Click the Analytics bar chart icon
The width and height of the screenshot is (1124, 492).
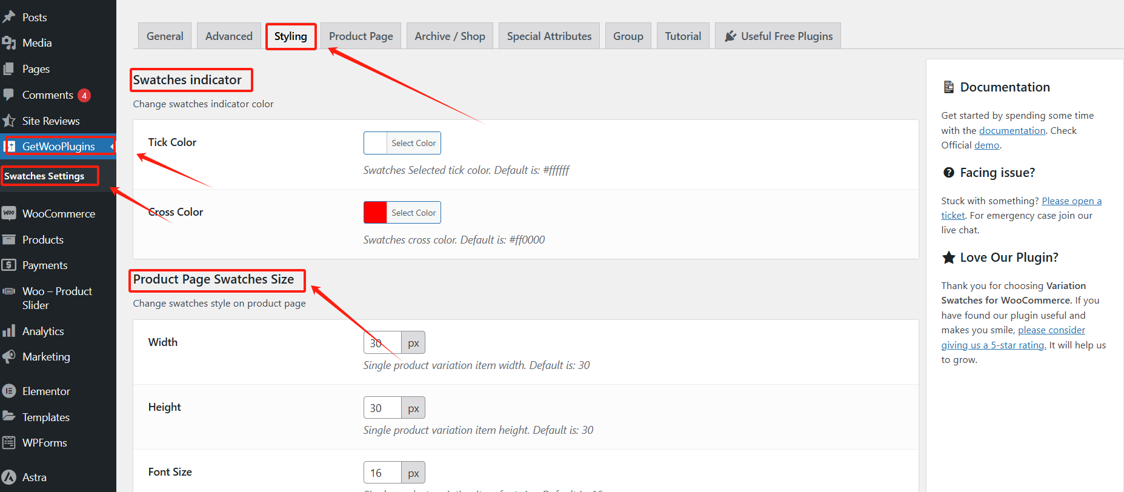[x=8, y=331]
